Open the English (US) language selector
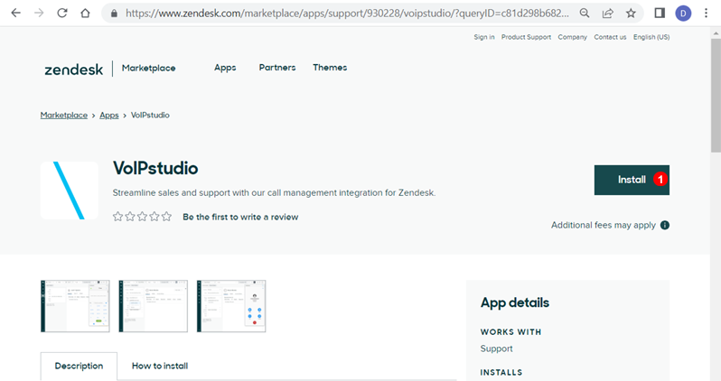 (x=651, y=37)
